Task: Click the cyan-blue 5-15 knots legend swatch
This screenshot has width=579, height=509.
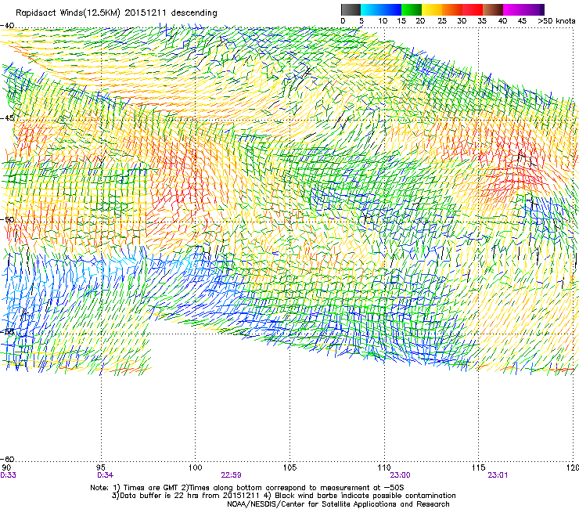Action: click(381, 9)
